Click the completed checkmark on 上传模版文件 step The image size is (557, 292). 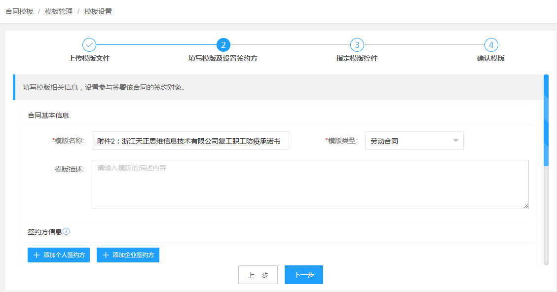point(89,45)
